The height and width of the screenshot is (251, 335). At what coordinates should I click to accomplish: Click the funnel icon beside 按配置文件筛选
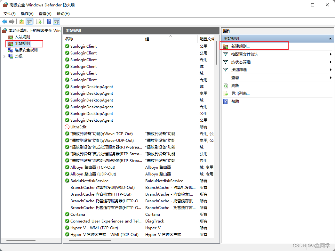[225, 54]
